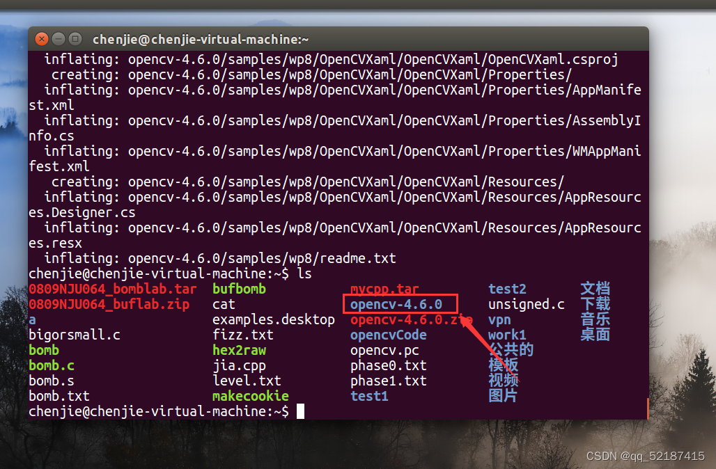Click the opencv-4.6.0.zip archive name
This screenshot has width=716, height=469.
coord(414,319)
